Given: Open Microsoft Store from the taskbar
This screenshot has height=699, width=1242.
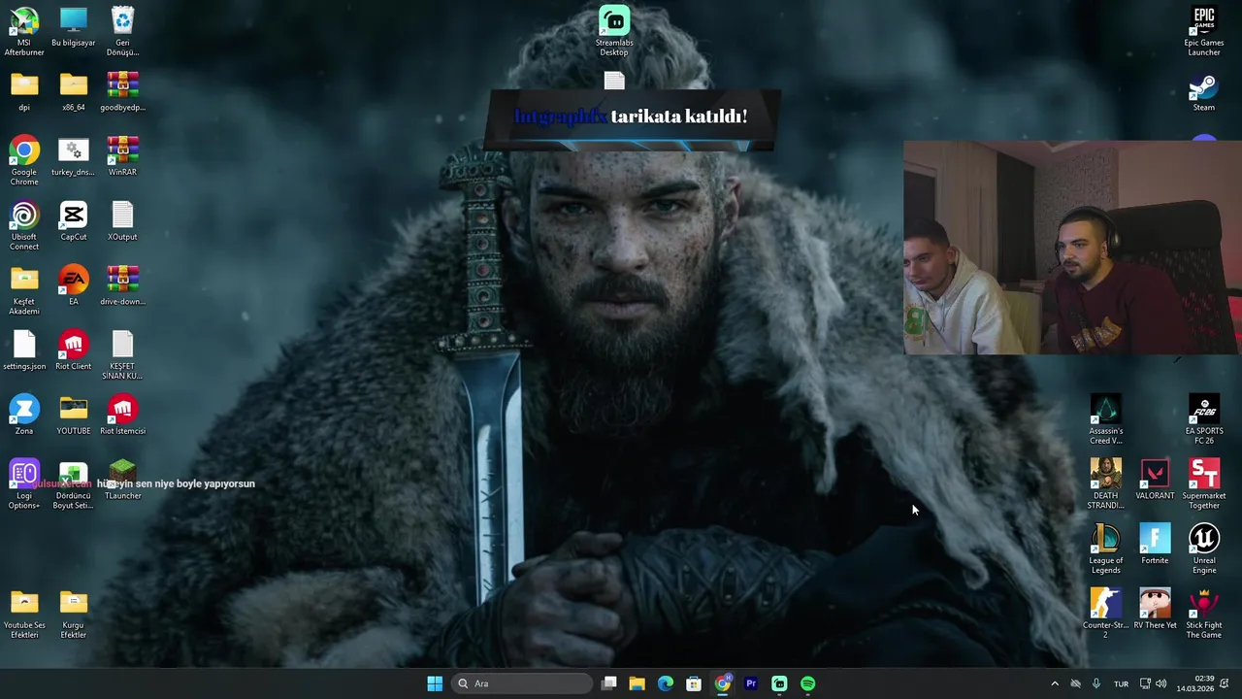Looking at the screenshot, I should 694,683.
